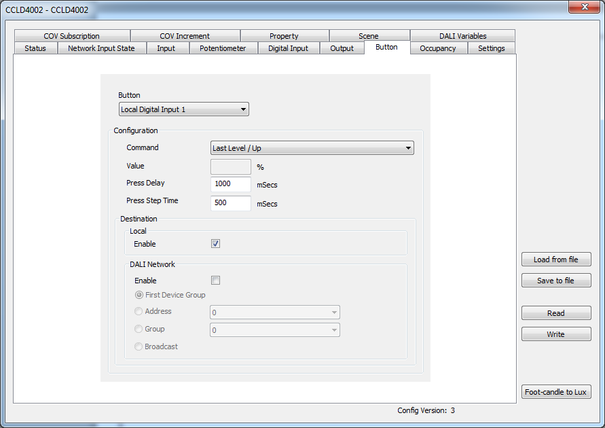Switch to the Potentiometer tab

point(223,48)
